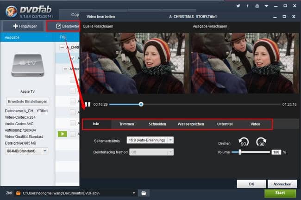Viewport: 301px width, 200px height.
Task: Click the Bearbeiten edit button
Action: click(63, 26)
